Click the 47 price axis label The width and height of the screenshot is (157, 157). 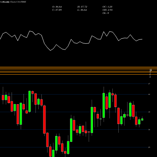pos(149,84)
